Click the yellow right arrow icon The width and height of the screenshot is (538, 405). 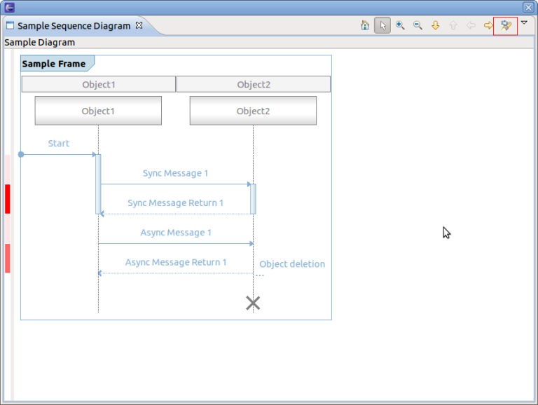pos(488,26)
